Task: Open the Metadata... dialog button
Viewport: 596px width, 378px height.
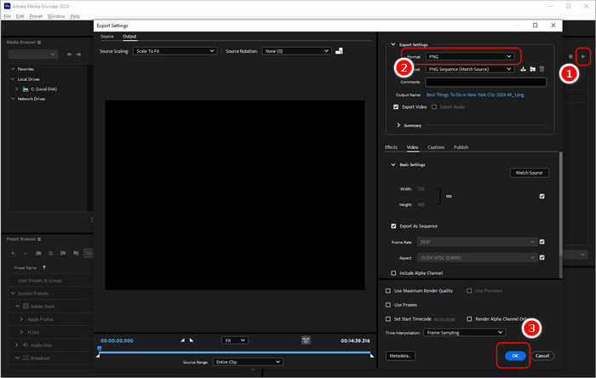Action: pos(400,356)
